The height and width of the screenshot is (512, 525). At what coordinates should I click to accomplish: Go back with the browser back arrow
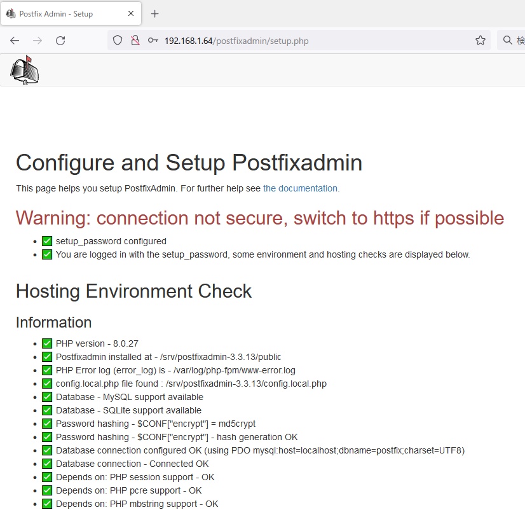pos(15,41)
